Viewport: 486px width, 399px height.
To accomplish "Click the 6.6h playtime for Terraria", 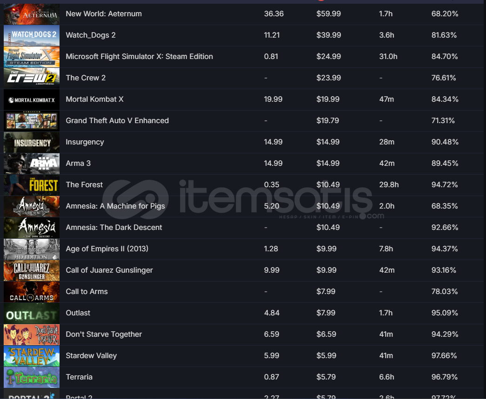I will click(x=386, y=377).
